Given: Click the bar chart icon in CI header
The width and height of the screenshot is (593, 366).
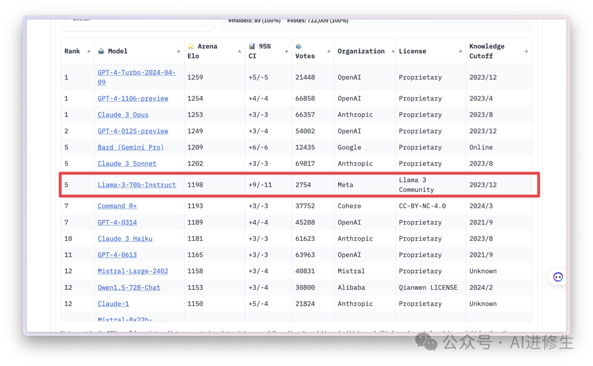Looking at the screenshot, I should pyautogui.click(x=252, y=46).
